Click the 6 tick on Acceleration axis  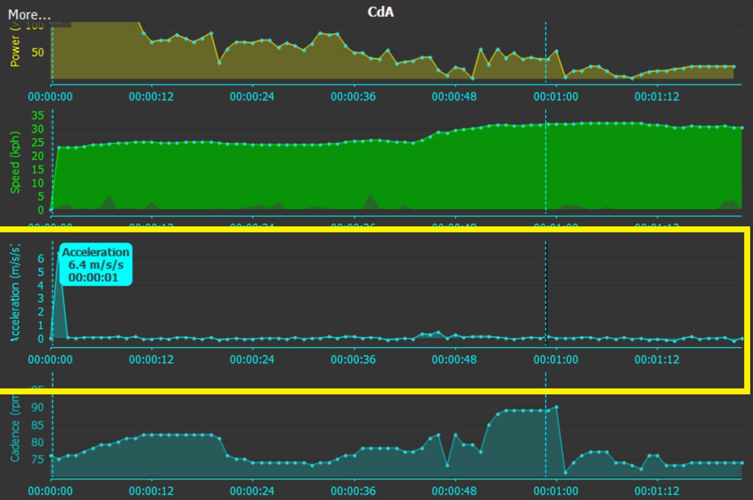click(41, 259)
